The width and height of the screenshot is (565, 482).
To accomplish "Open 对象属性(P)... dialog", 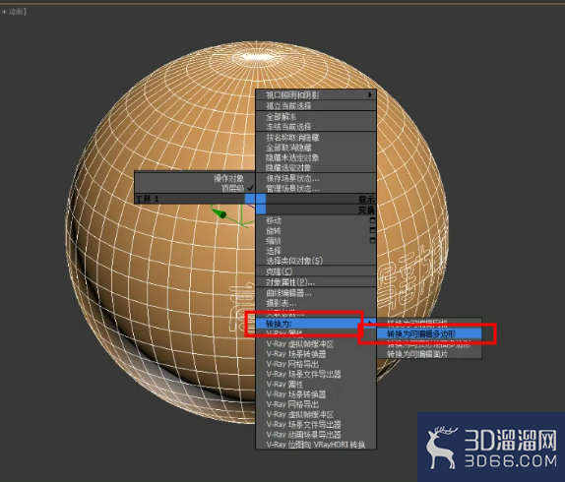I will [290, 282].
